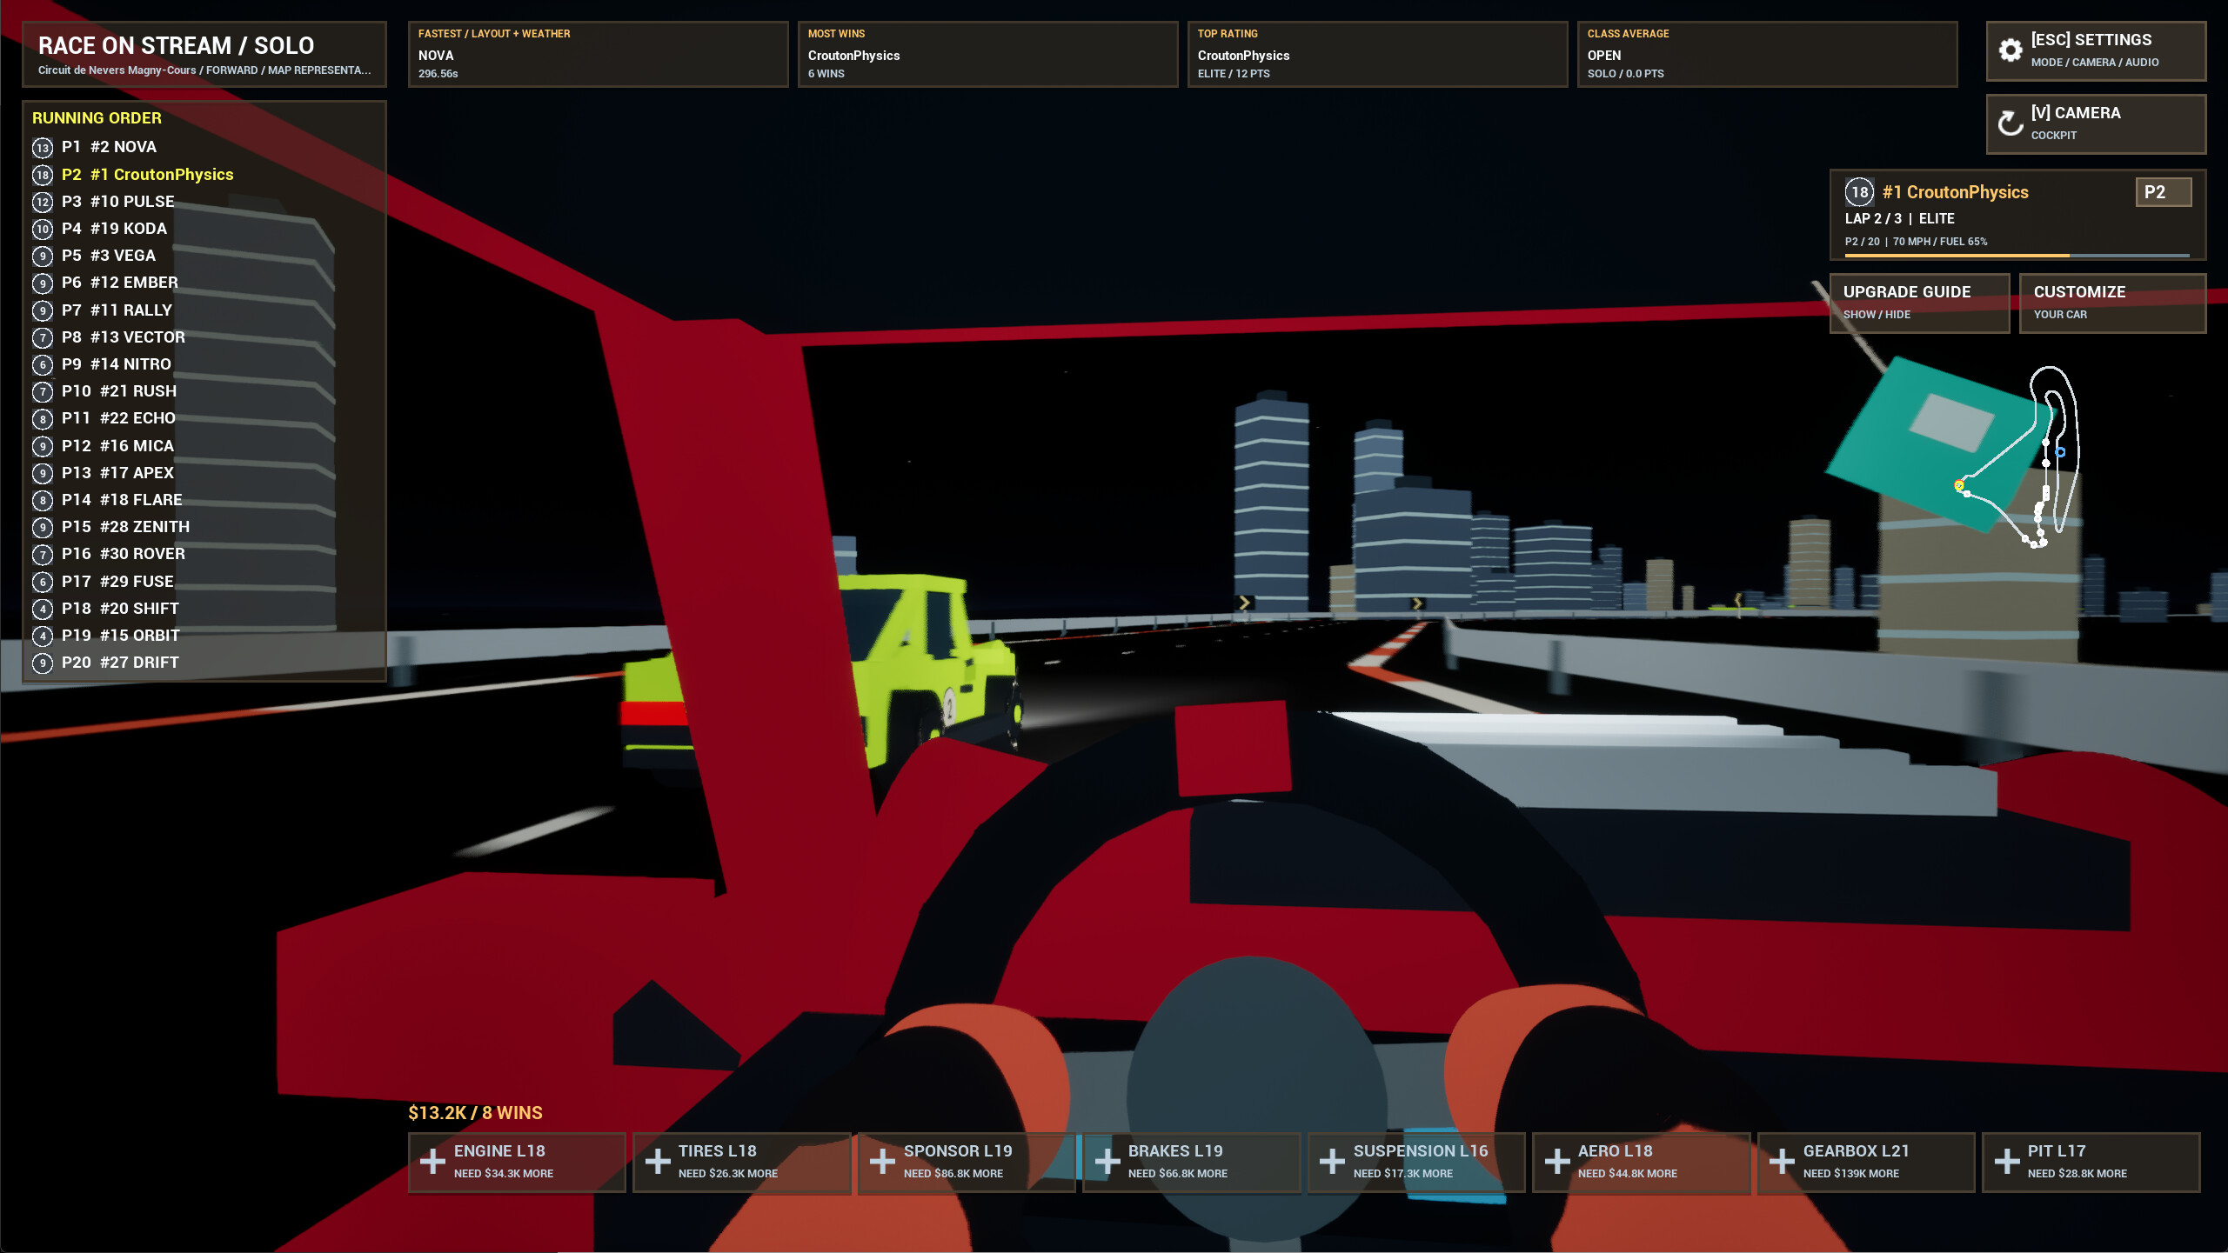Click plus icon on SUSPENSION L16 upgrade
The width and height of the screenshot is (2228, 1253).
coord(1332,1162)
